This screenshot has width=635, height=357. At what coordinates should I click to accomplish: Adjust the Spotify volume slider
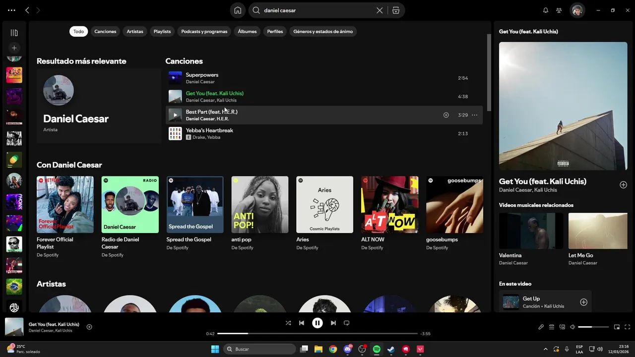[593, 327]
